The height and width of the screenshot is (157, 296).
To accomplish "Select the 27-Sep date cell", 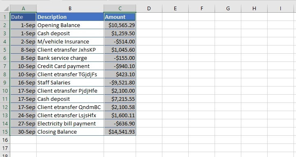I will (x=23, y=124).
